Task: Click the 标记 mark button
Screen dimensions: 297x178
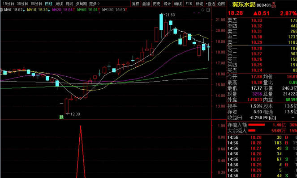Action: [x=199, y=4]
